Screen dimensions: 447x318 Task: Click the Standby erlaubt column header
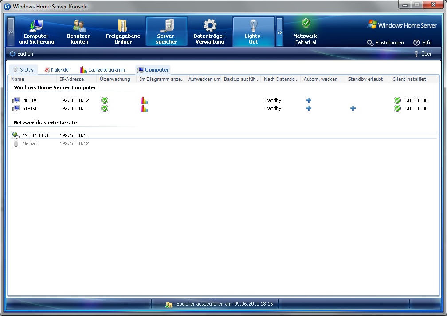[x=367, y=79]
